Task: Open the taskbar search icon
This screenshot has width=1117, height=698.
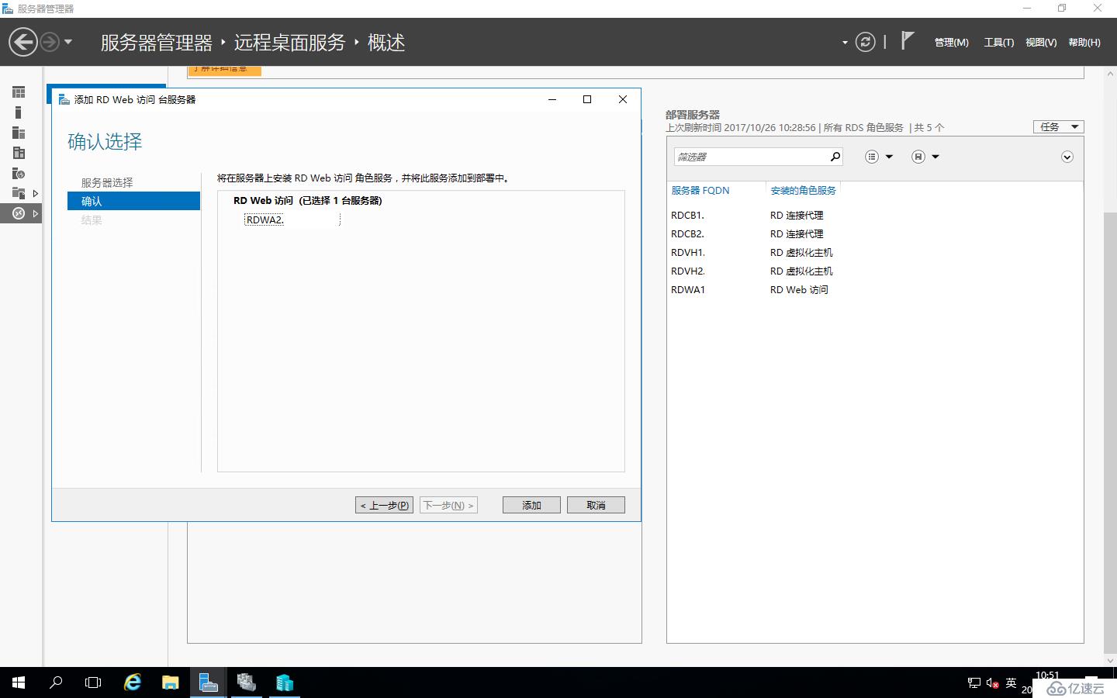Action: (x=56, y=682)
